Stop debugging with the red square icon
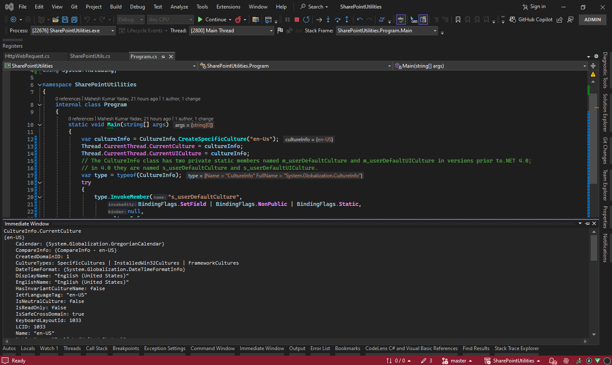Viewport: 612px width, 365px height. 297,19
